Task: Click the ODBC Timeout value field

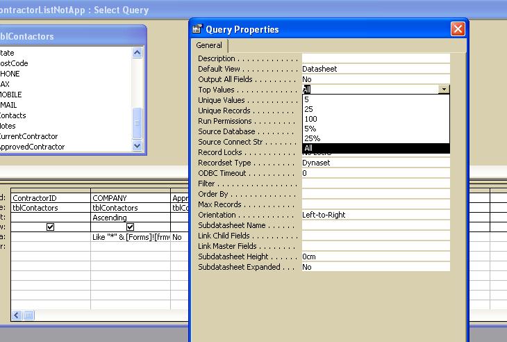Action: pyautogui.click(x=376, y=173)
